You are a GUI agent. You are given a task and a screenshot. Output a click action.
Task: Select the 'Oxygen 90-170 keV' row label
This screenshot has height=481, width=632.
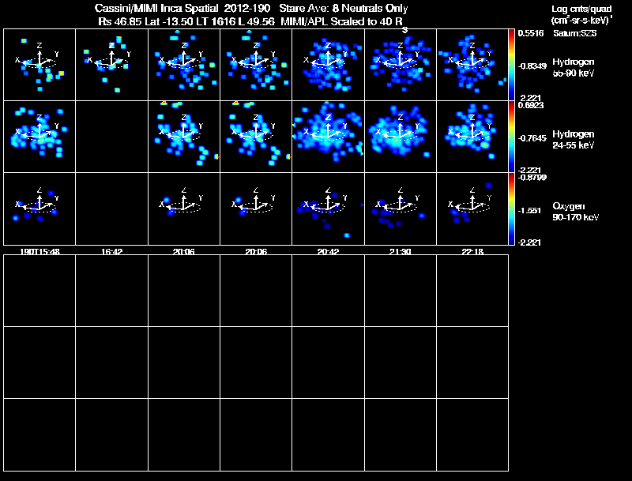[576, 212]
